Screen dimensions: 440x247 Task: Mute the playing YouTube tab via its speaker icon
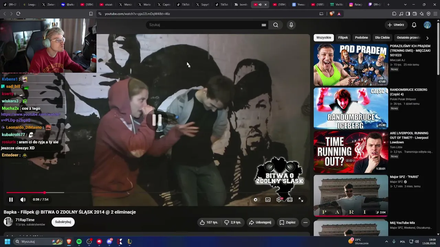tap(260, 5)
